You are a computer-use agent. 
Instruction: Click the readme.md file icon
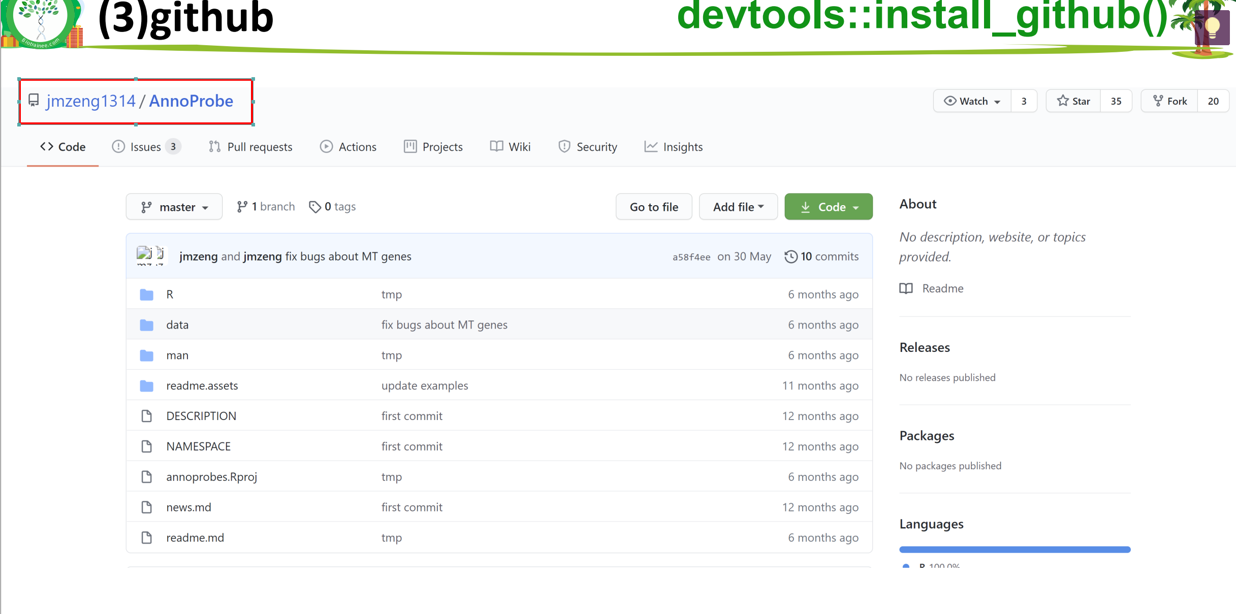[x=147, y=538]
